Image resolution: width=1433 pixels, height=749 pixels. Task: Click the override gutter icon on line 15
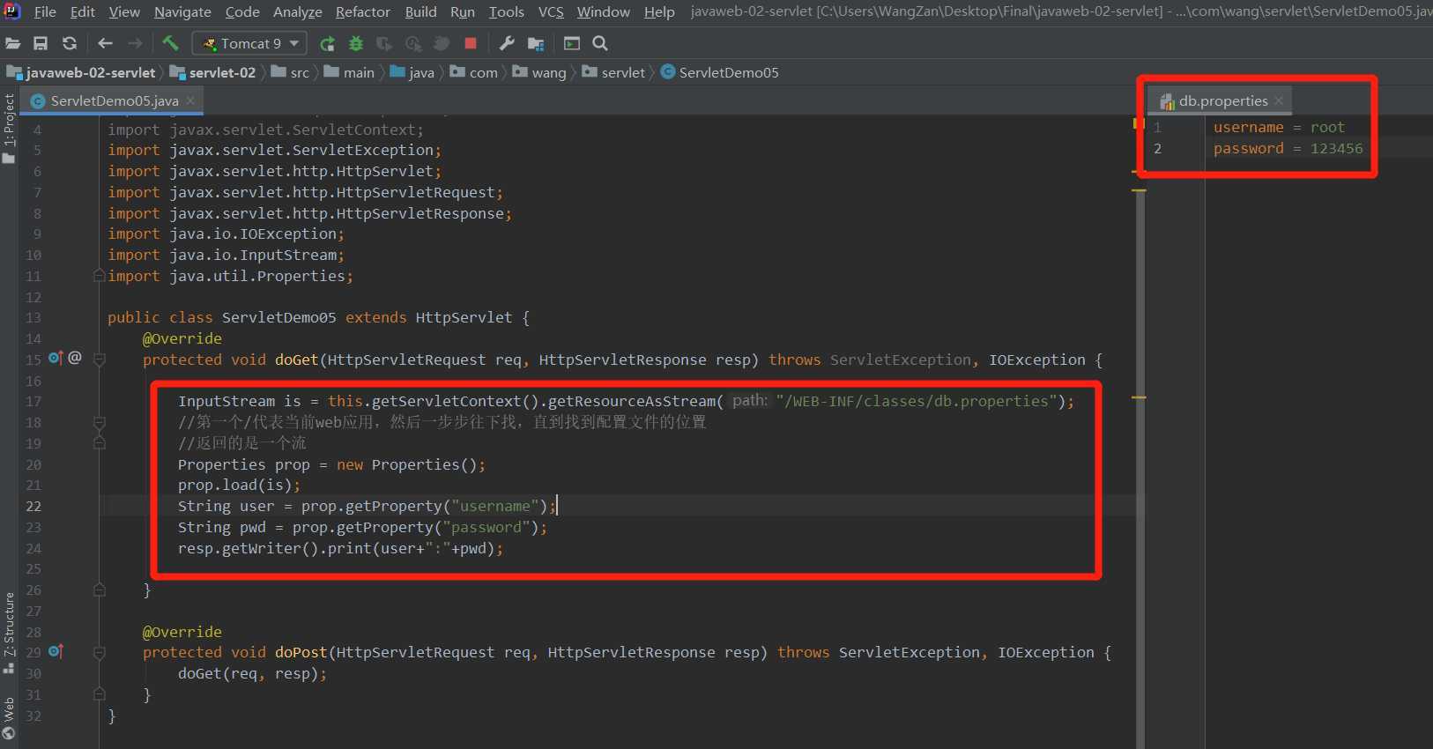pyautogui.click(x=56, y=358)
